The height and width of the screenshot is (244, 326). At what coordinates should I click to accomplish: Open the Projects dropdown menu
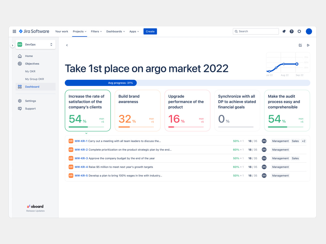tap(80, 32)
